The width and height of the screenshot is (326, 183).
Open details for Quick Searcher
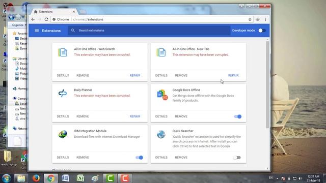pos(161,158)
